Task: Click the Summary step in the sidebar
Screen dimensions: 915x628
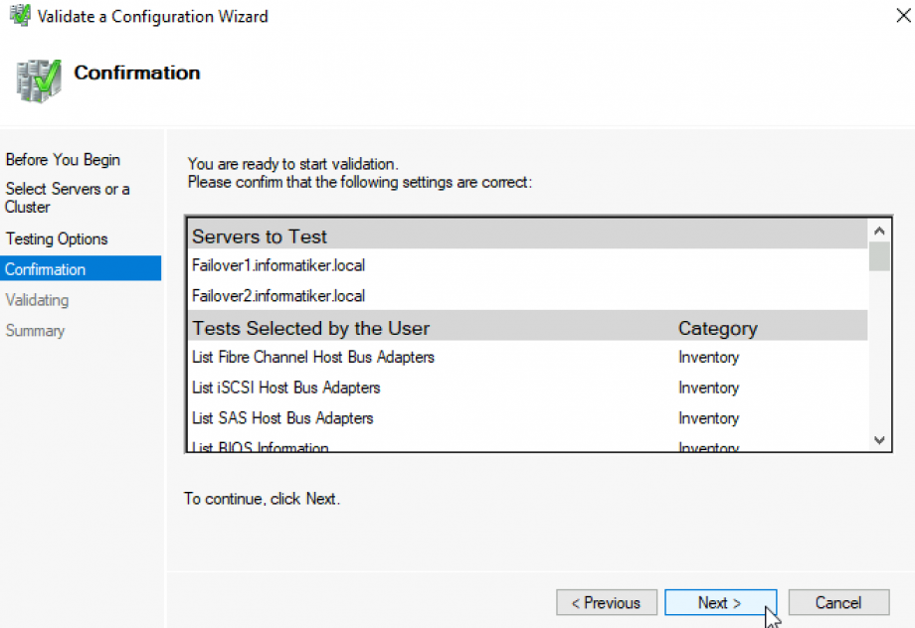Action: 35,330
